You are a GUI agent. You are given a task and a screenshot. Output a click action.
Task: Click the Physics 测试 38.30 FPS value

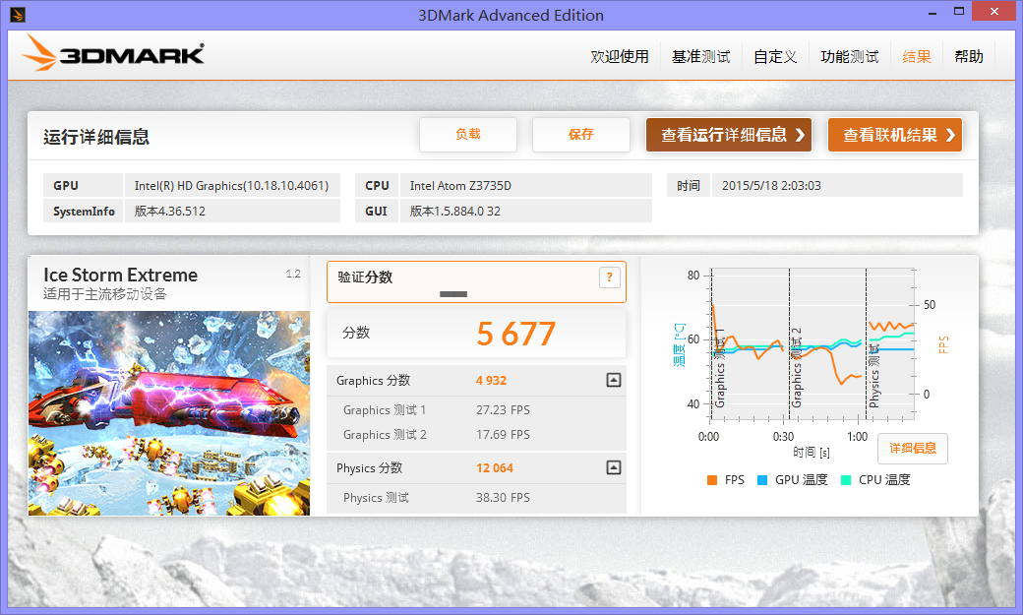tap(503, 498)
